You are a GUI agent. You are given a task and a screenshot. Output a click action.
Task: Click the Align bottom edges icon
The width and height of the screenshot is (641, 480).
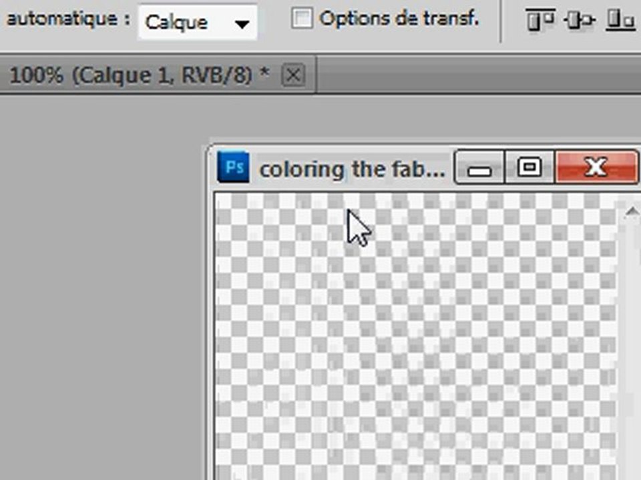click(620, 19)
